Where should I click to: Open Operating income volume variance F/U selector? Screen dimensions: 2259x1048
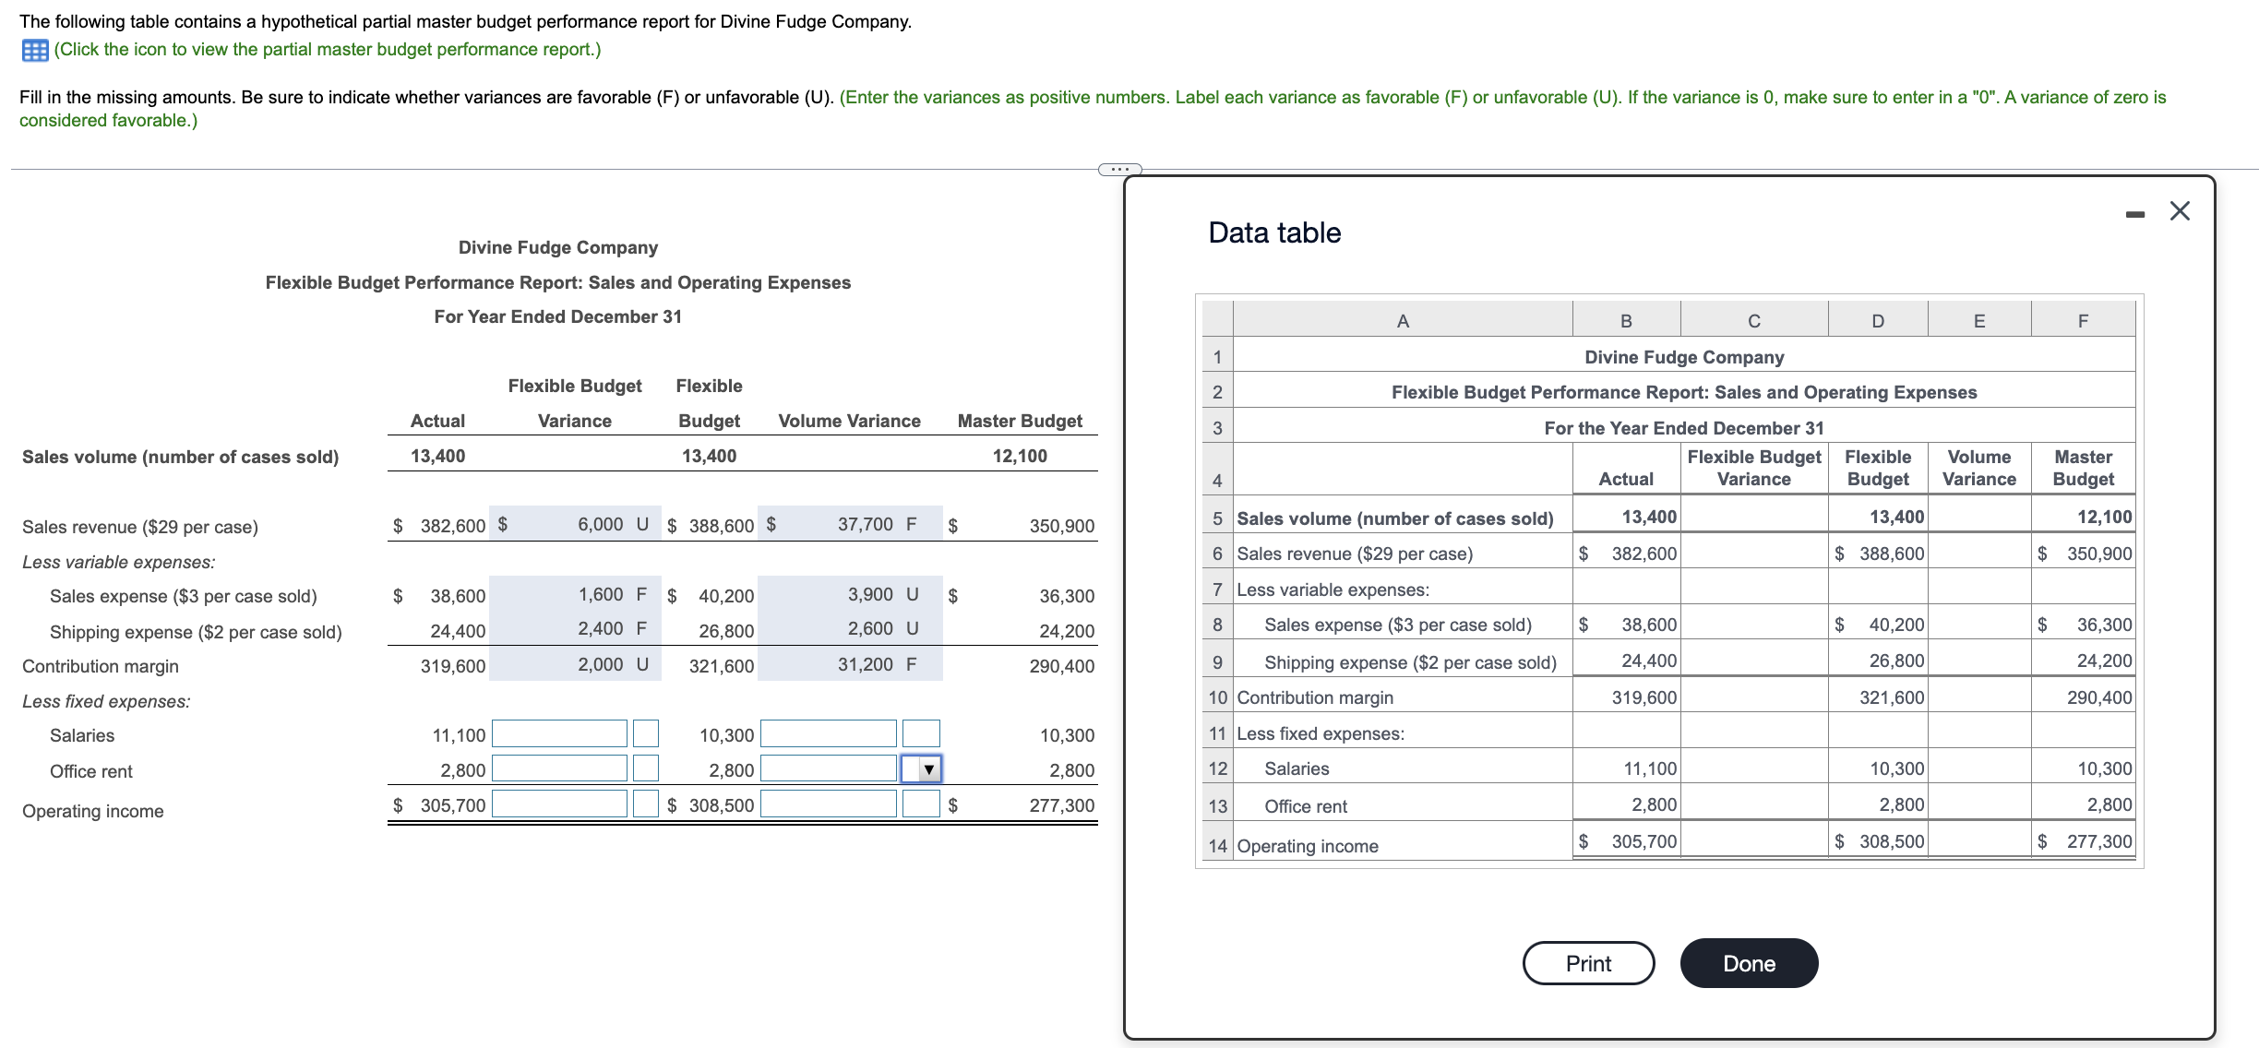[921, 804]
